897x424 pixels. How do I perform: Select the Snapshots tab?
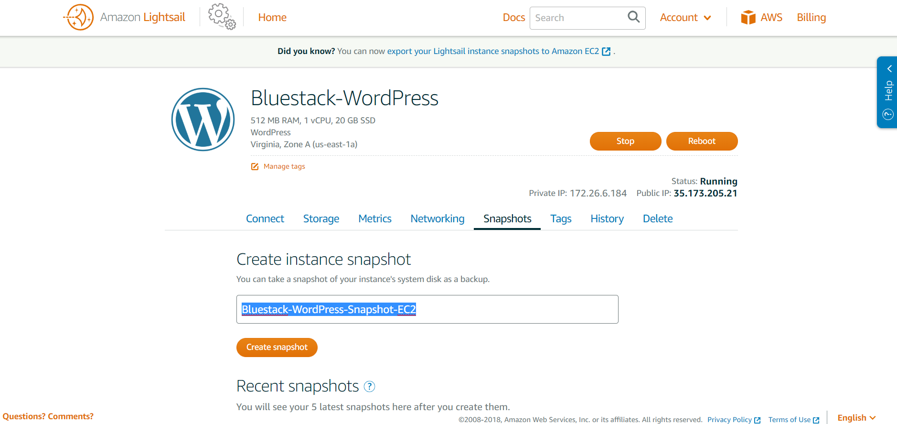point(507,218)
